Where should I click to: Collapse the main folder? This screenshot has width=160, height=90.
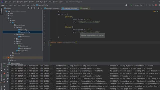pyautogui.click(x=8, y=20)
